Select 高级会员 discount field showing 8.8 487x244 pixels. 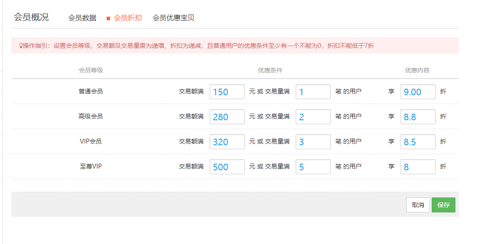(x=418, y=117)
